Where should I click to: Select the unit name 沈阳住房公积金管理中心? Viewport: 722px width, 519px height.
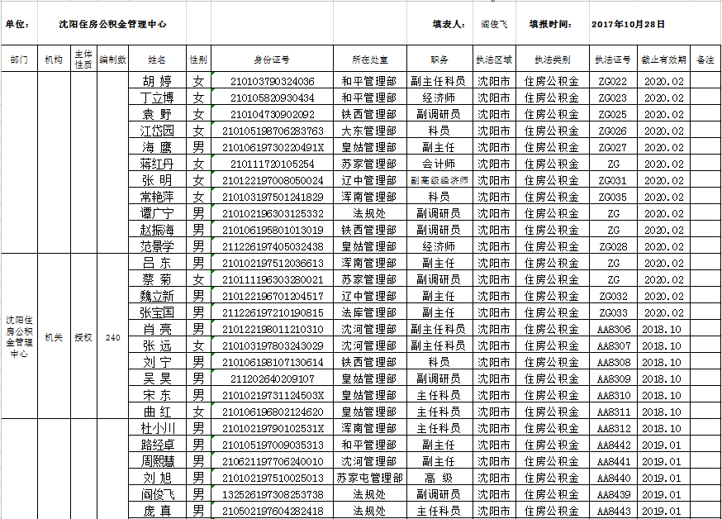[x=112, y=25]
